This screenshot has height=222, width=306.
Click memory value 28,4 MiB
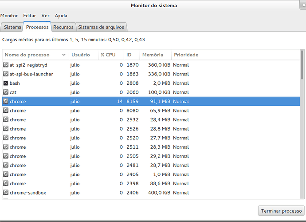tap(160, 119)
